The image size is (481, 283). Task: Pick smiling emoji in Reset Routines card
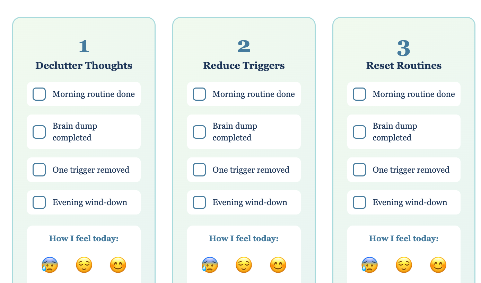click(x=438, y=265)
